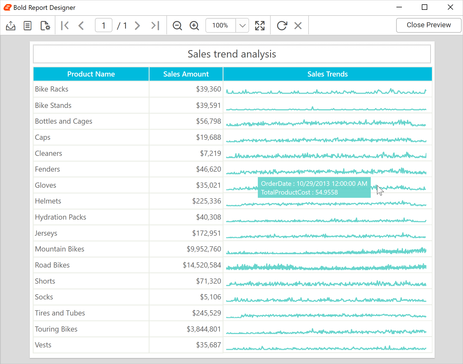Click the $39,360 sales amount
The height and width of the screenshot is (364, 463).
tap(208, 89)
